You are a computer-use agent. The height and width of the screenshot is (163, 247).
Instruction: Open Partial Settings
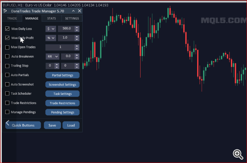point(62,75)
